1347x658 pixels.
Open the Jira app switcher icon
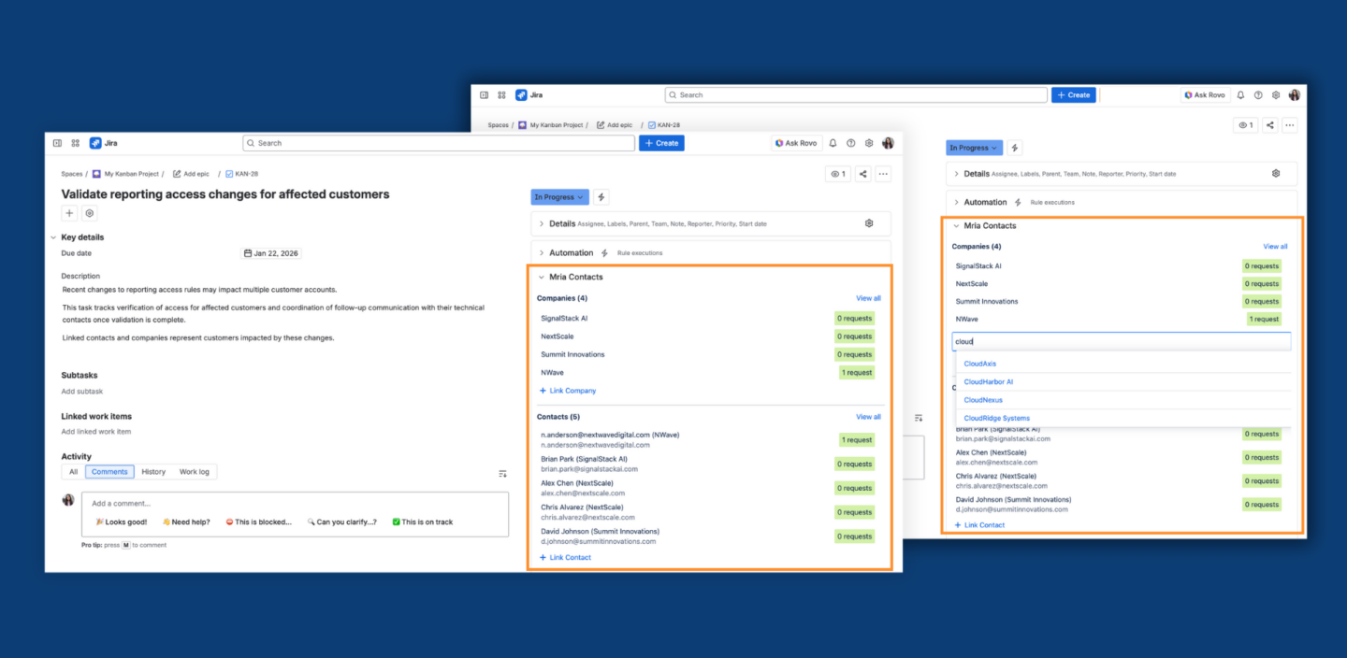point(75,142)
